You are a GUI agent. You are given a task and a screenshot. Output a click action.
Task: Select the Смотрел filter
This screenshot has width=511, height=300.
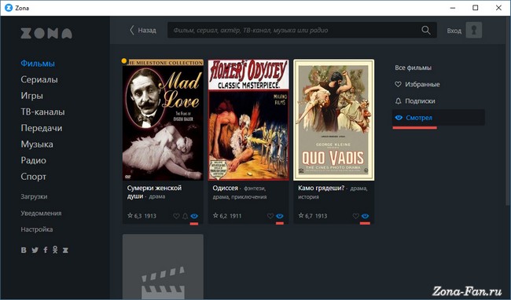[x=439, y=118]
